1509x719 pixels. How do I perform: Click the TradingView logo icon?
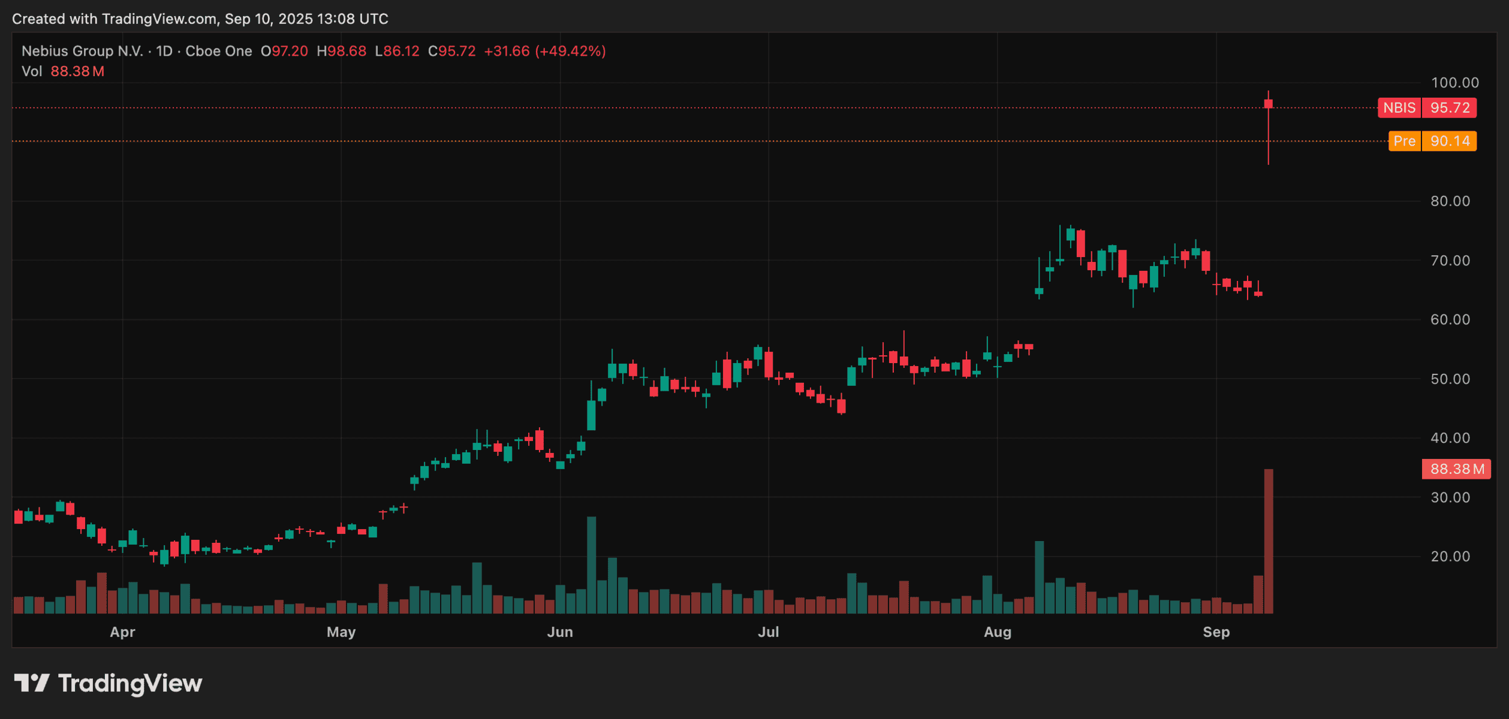(x=32, y=683)
